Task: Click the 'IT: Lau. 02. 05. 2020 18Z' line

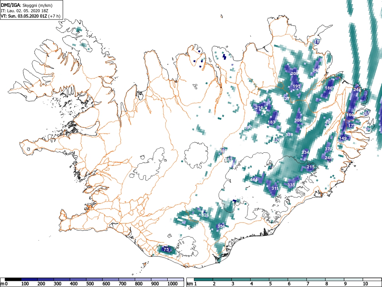Action: [x=24, y=11]
